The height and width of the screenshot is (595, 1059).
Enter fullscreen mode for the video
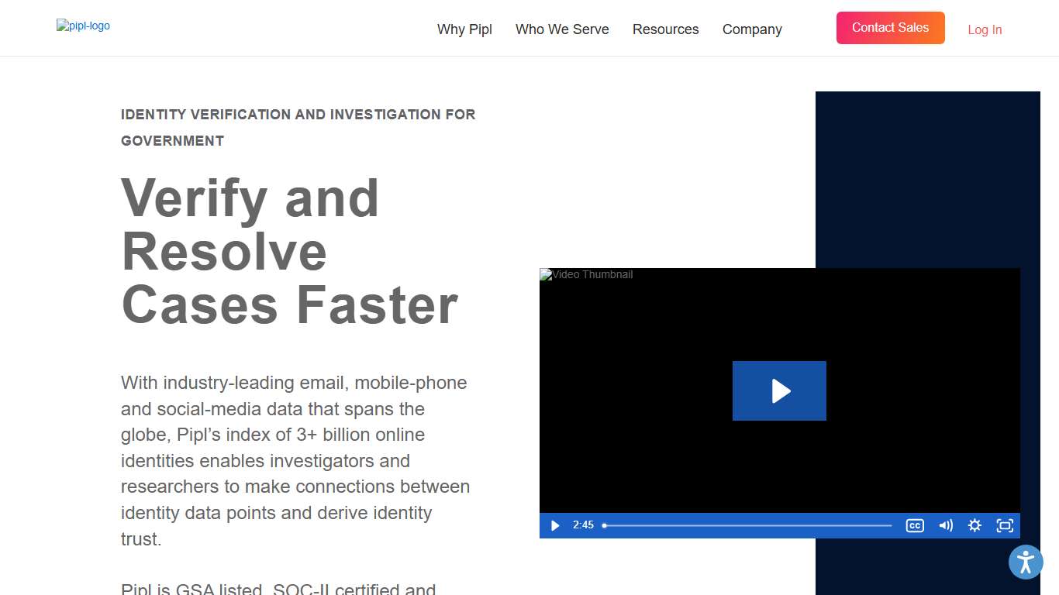click(x=1005, y=526)
